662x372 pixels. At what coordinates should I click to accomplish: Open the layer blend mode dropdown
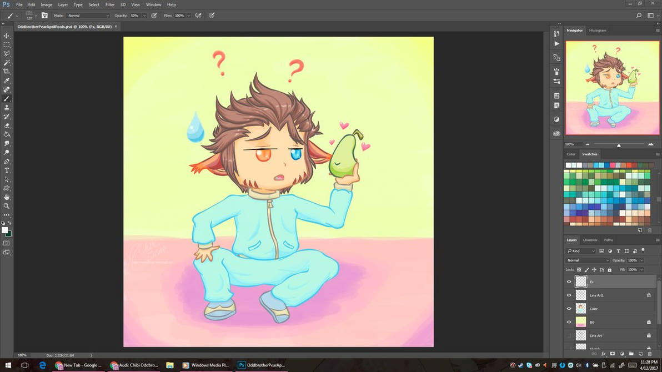pyautogui.click(x=587, y=260)
